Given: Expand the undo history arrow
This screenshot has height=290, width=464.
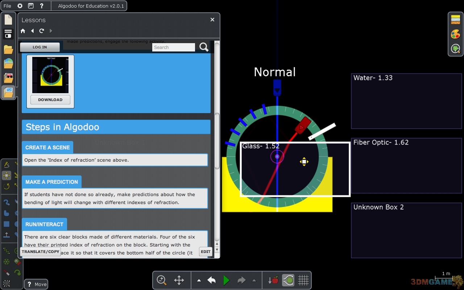Looking at the screenshot, I should click(199, 280).
